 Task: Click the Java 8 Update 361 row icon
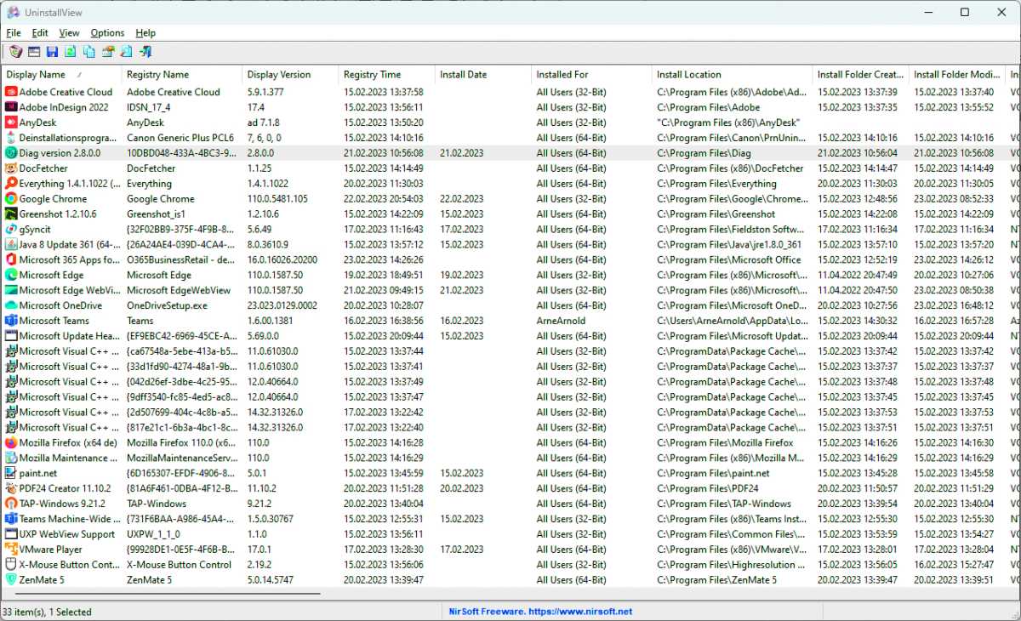point(11,245)
